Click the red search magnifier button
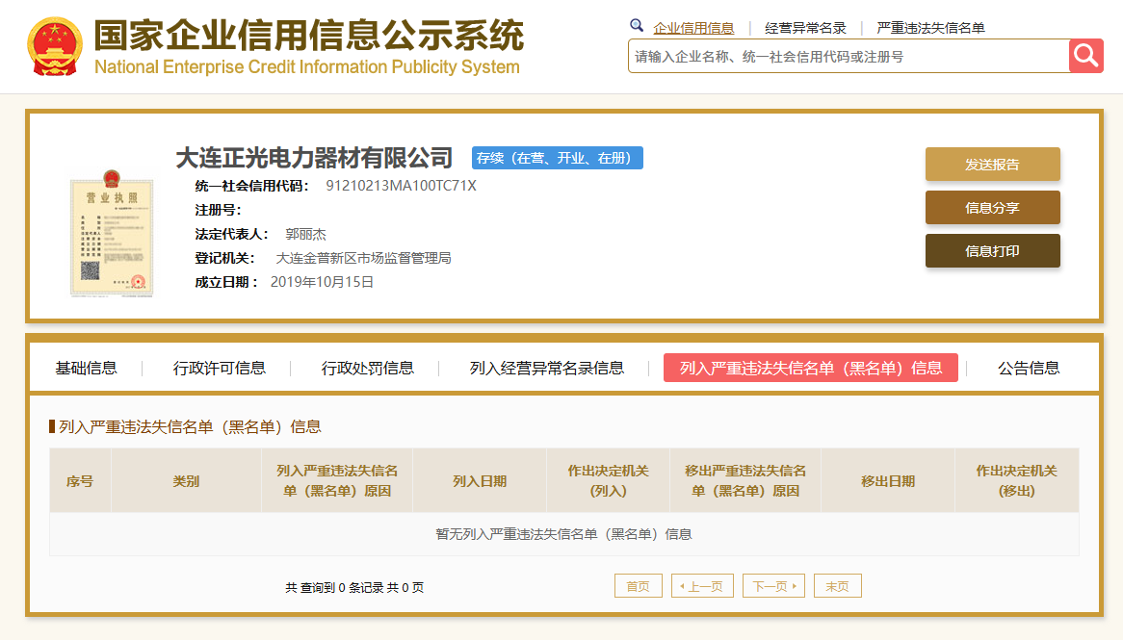The height and width of the screenshot is (640, 1123). tap(1085, 56)
